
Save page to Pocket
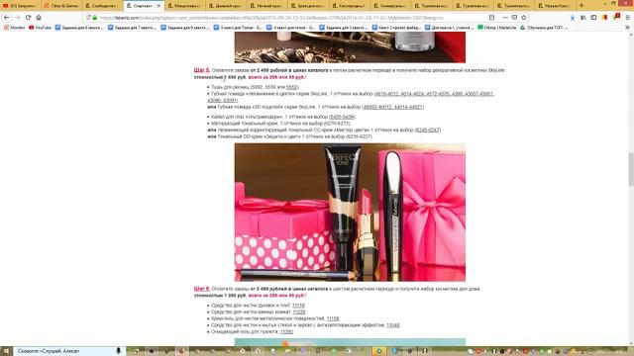514,18
